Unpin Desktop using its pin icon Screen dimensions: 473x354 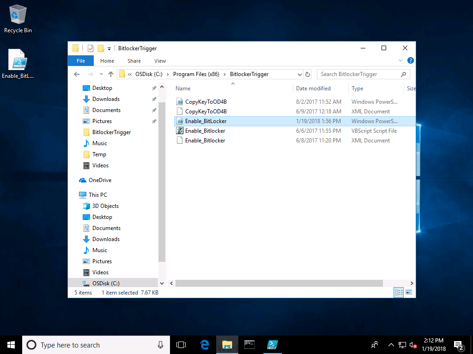point(154,88)
